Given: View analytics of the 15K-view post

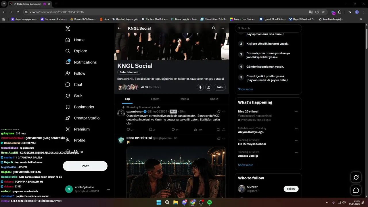Looking at the screenshot, I should click(x=198, y=130).
